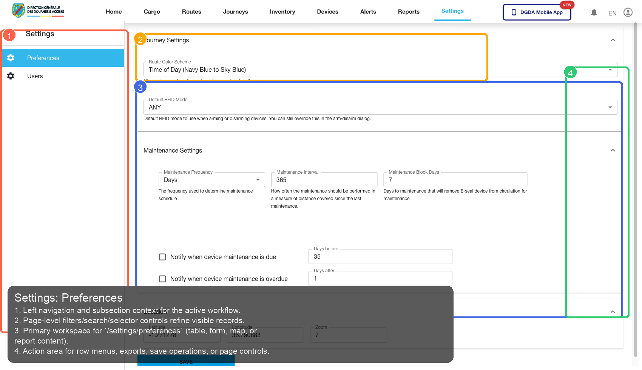Image resolution: width=642 pixels, height=370 pixels.
Task: Click the Latitude input field
Action: pos(182,335)
